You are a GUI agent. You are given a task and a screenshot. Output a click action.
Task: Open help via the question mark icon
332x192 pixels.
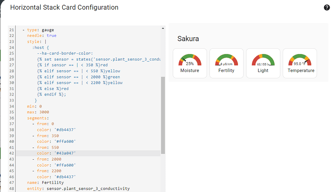click(326, 7)
